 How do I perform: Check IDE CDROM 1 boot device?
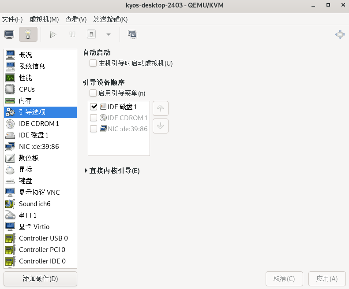94,118
